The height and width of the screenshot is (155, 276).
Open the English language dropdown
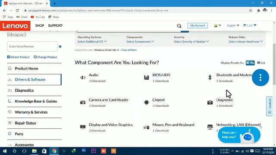pos(233,26)
